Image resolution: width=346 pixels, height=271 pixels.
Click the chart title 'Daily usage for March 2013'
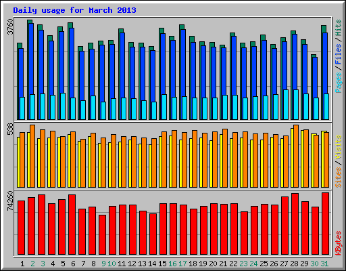coord(74,10)
